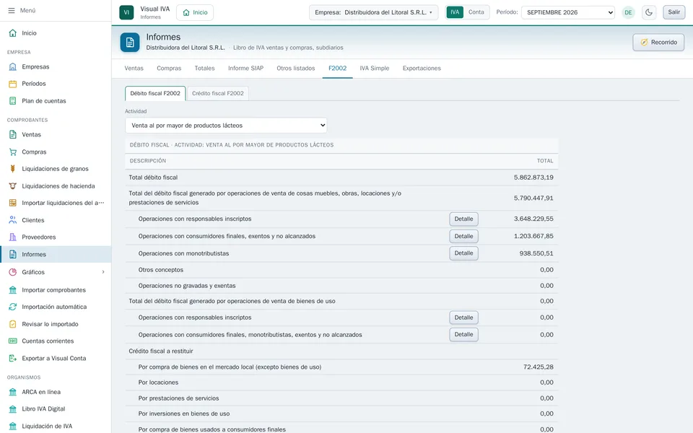Expand the Gráficos submenu chevron

point(103,272)
